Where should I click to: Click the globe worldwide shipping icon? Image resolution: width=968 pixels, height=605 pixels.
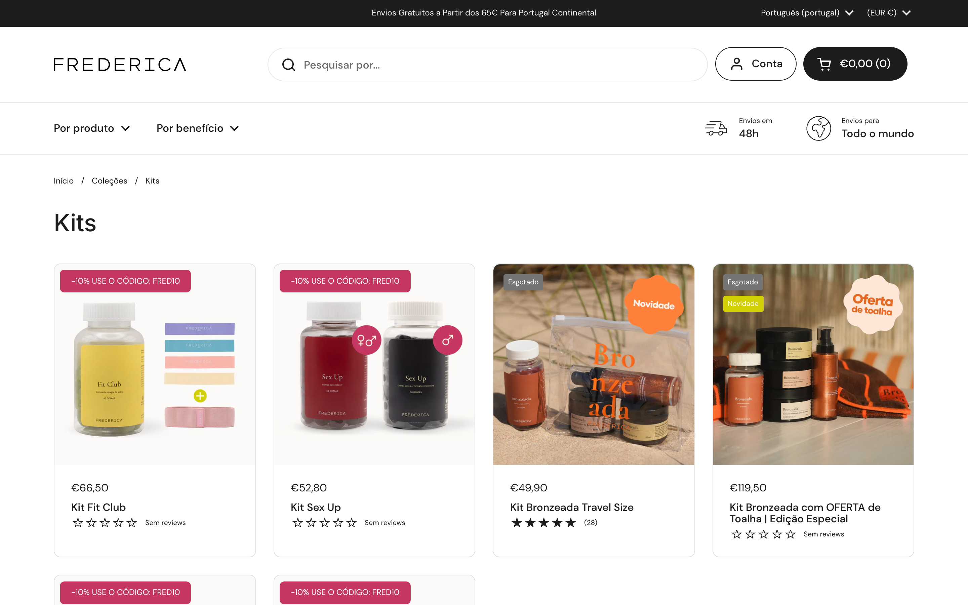pos(818,128)
